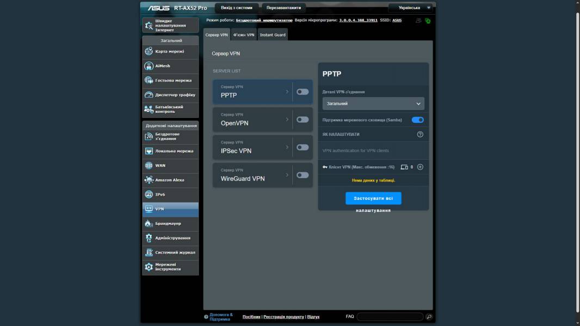Switch to the Ф'юж VPN tab
The height and width of the screenshot is (326, 580).
tap(243, 35)
